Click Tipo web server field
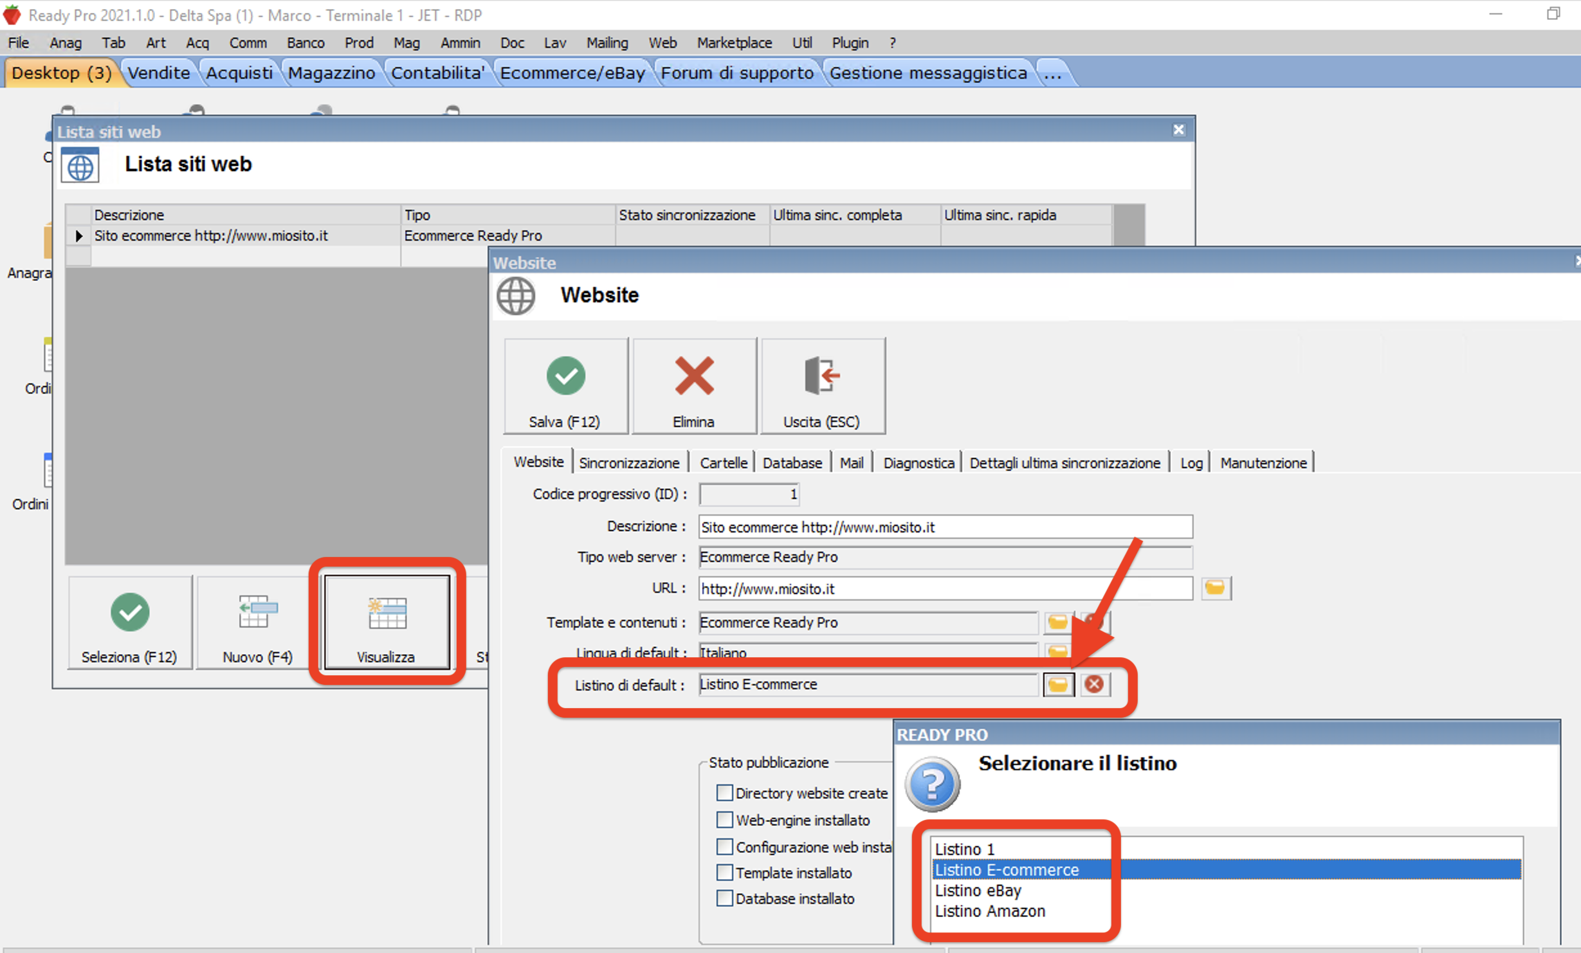The height and width of the screenshot is (953, 1581). pyautogui.click(x=946, y=557)
